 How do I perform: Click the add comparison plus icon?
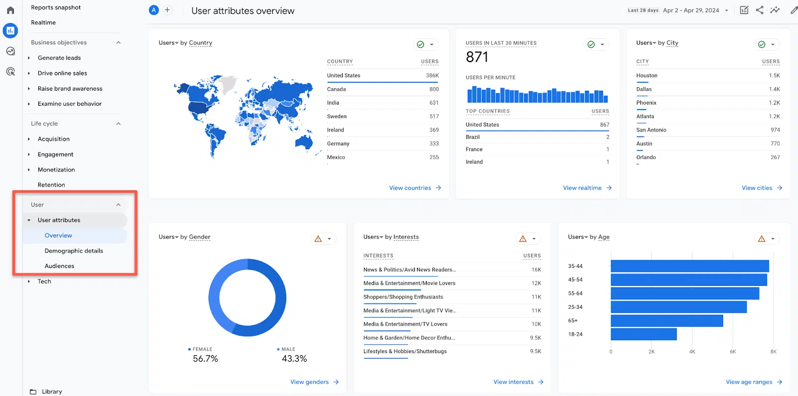pos(168,10)
